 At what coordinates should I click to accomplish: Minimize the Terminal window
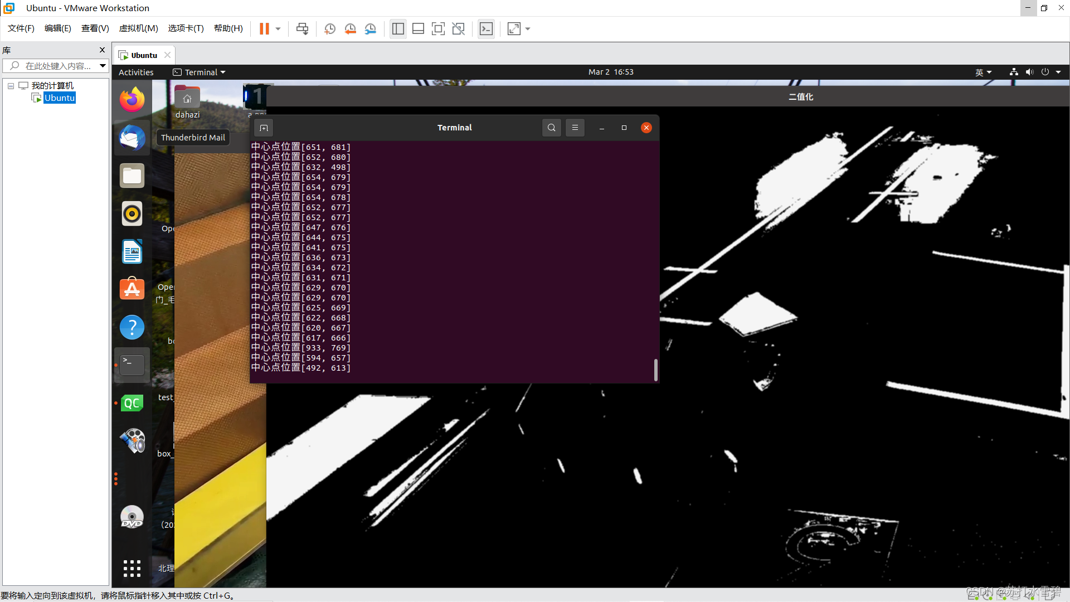(602, 128)
